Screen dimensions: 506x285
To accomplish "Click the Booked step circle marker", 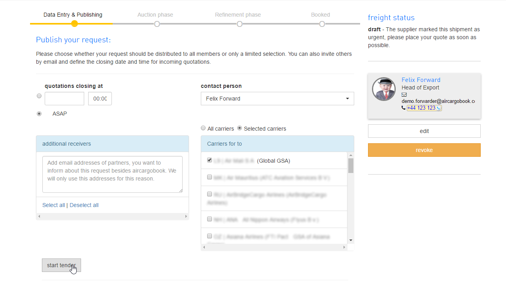I will [322, 24].
